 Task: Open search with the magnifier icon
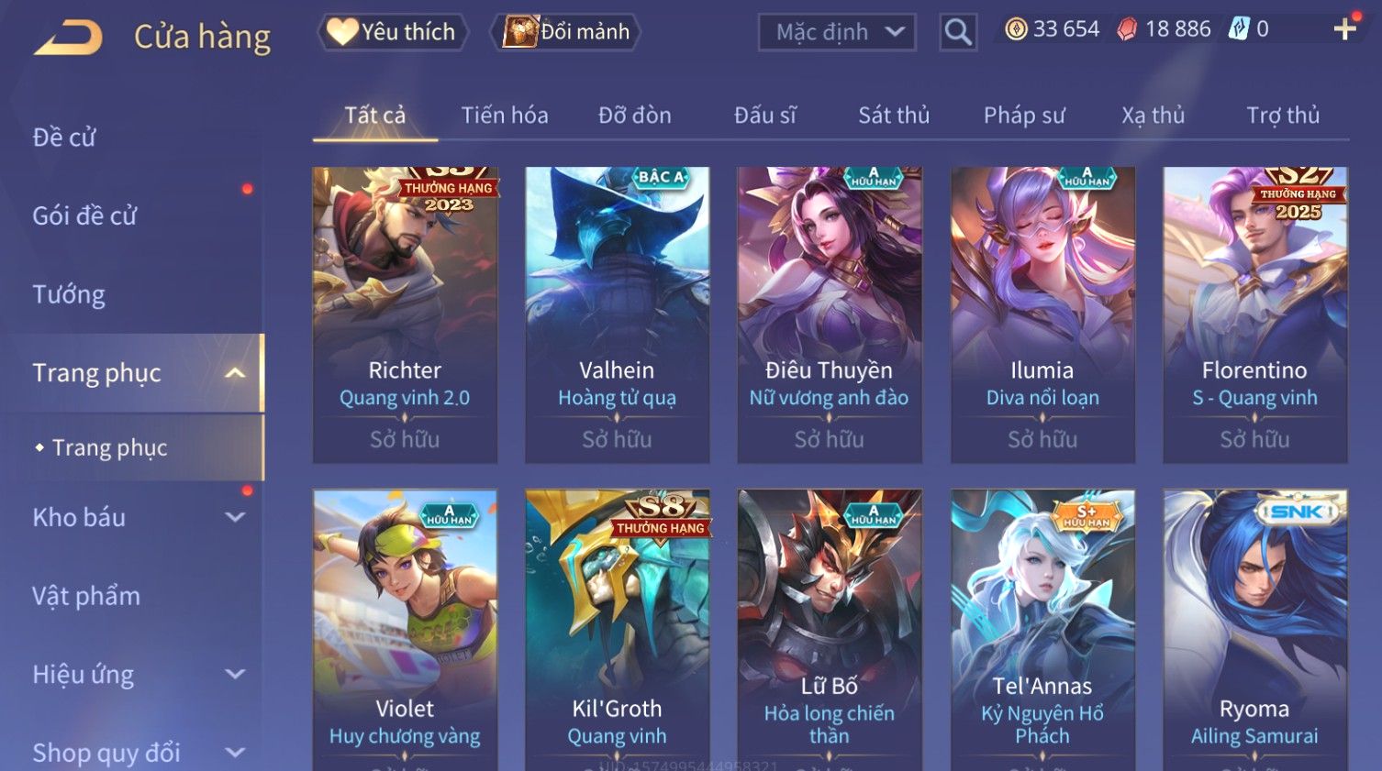point(957,33)
